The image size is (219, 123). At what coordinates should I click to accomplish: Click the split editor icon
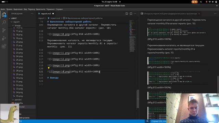[131, 14]
